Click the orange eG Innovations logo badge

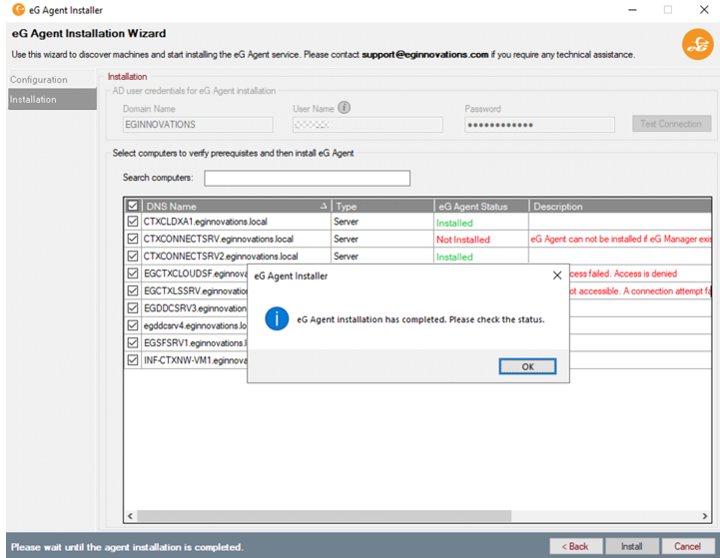(697, 44)
